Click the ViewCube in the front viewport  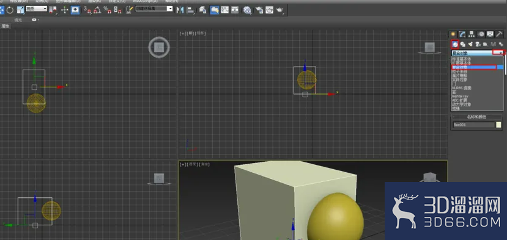click(x=429, y=48)
